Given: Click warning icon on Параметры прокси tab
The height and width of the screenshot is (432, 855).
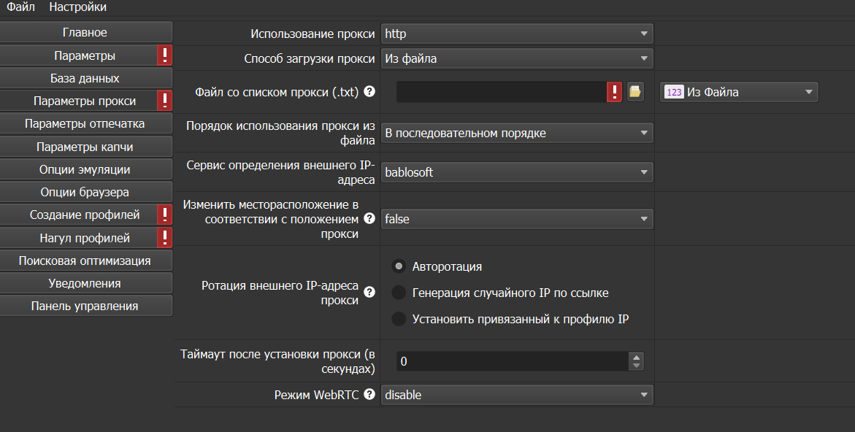Looking at the screenshot, I should click(x=165, y=101).
